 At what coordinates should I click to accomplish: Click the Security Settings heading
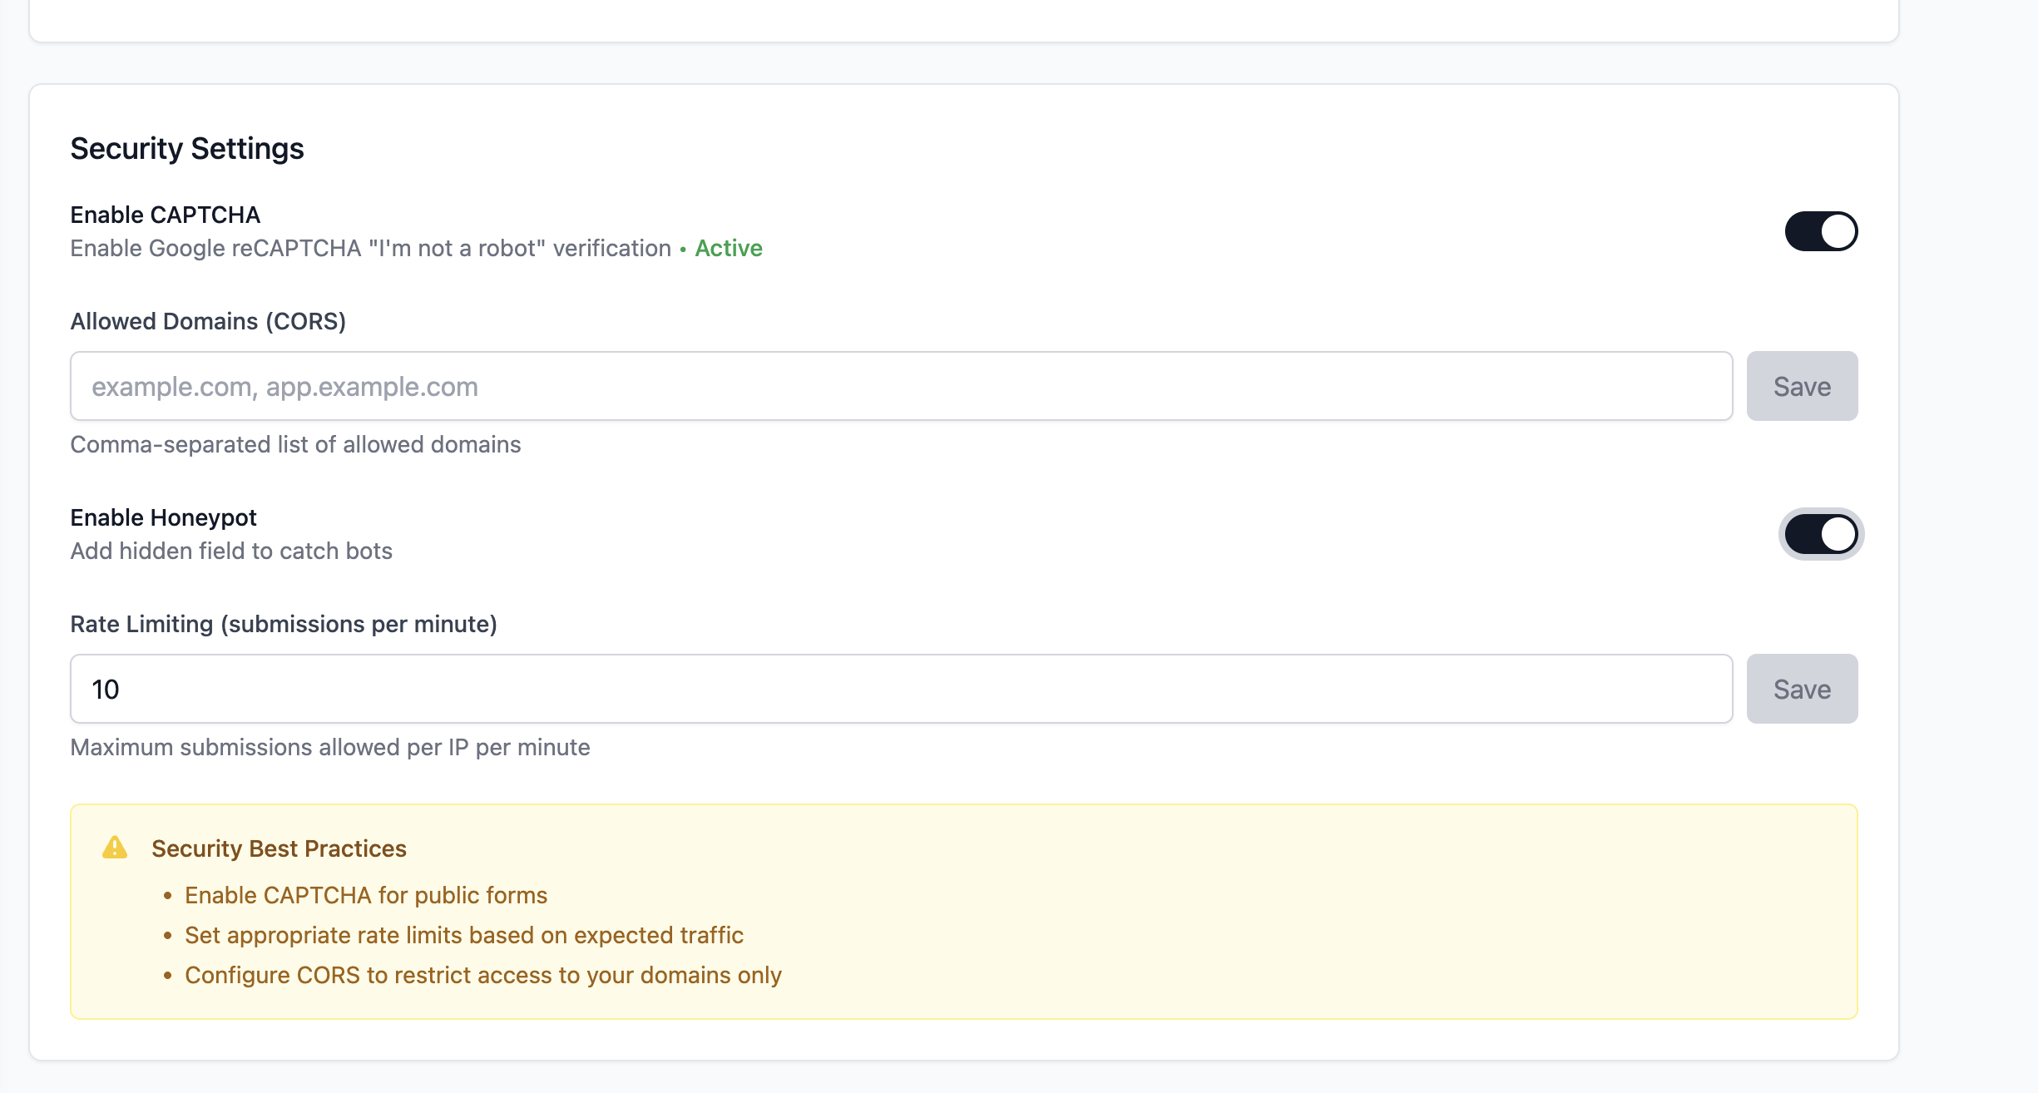(x=187, y=149)
